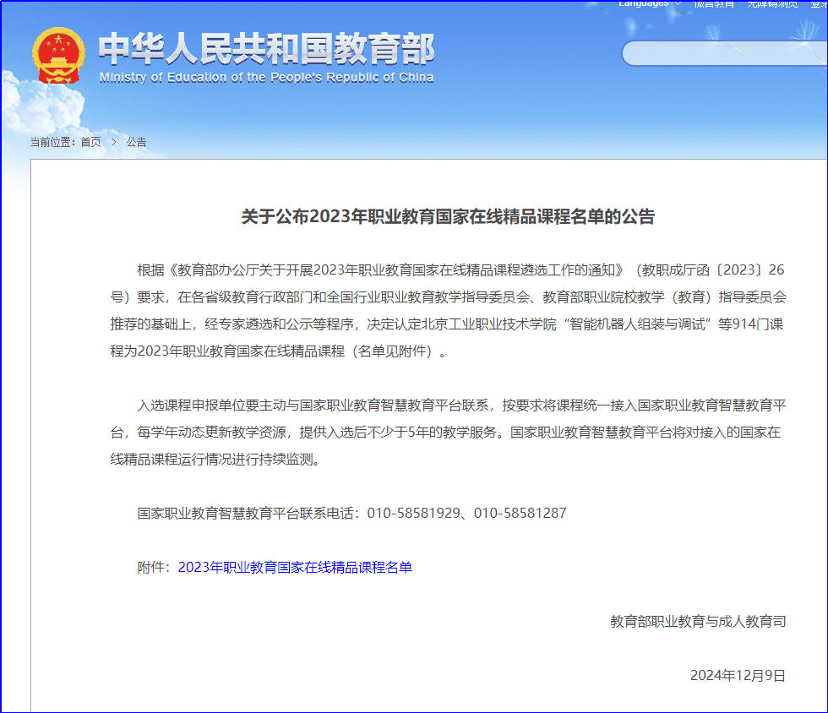Viewport: 828px width, 713px height.
Task: Click the second paragraph starting with 入选课程申报单位
Action: tap(448, 432)
